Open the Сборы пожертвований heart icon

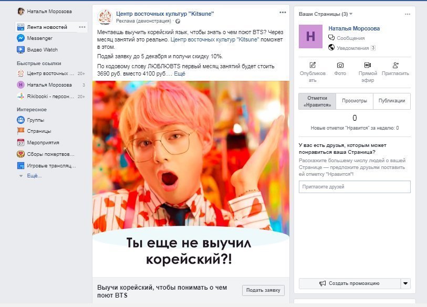pos(20,154)
